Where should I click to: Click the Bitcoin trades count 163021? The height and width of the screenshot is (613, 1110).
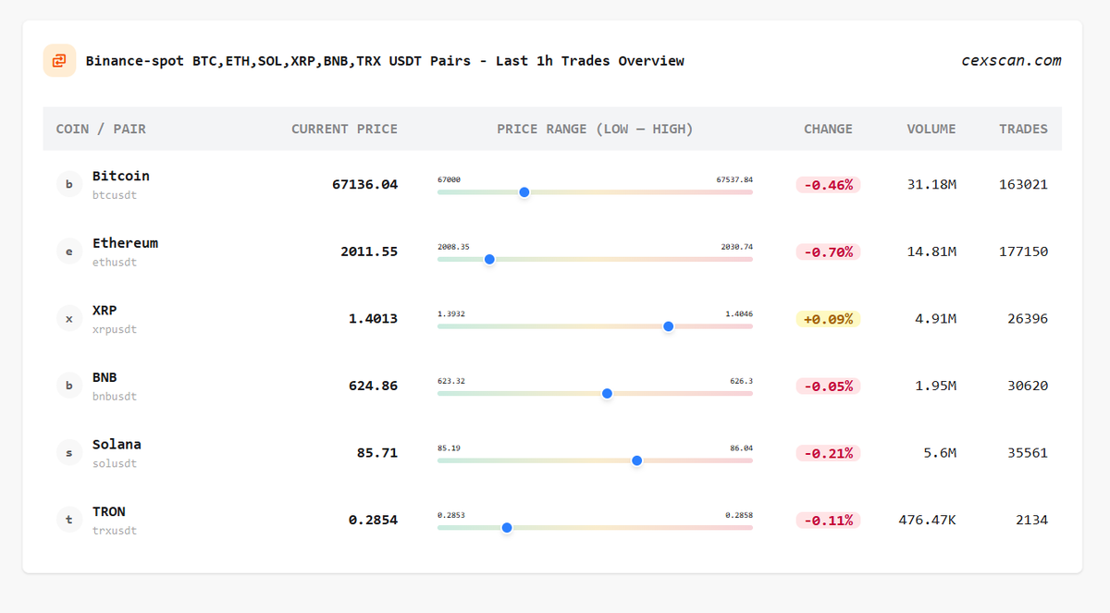[x=1024, y=185]
